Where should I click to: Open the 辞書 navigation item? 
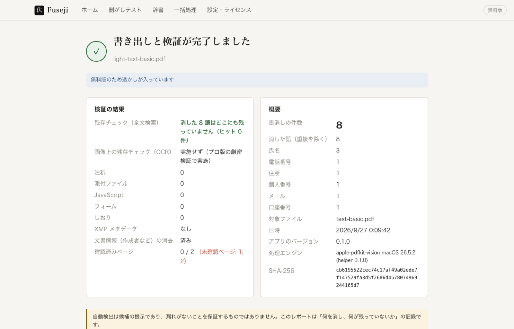coord(158,10)
